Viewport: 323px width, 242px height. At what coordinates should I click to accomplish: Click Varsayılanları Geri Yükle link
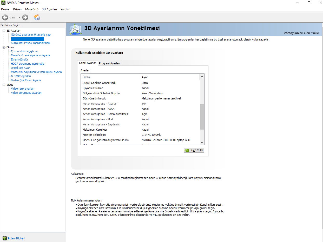pos(301,33)
